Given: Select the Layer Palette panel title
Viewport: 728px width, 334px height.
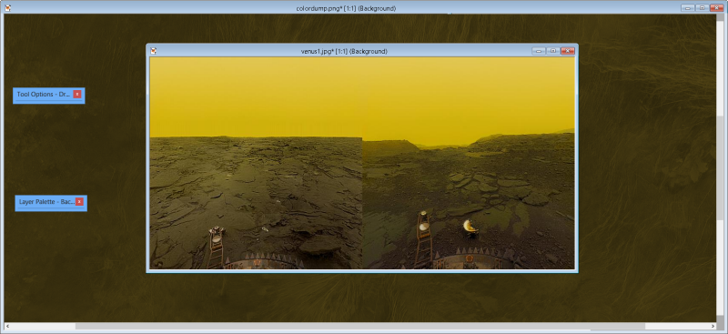Looking at the screenshot, I should pos(46,202).
